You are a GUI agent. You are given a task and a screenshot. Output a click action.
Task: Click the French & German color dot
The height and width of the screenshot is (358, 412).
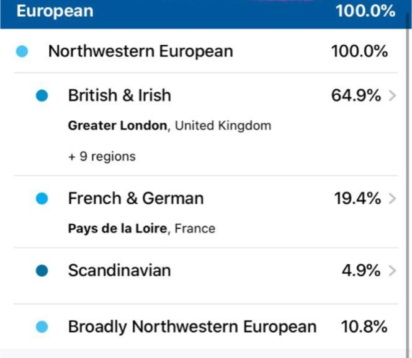tap(42, 199)
